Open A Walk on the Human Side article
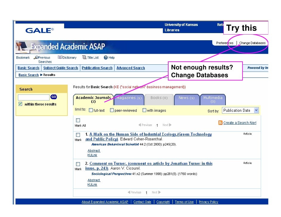This screenshot has width=281, height=217. click(x=149, y=137)
